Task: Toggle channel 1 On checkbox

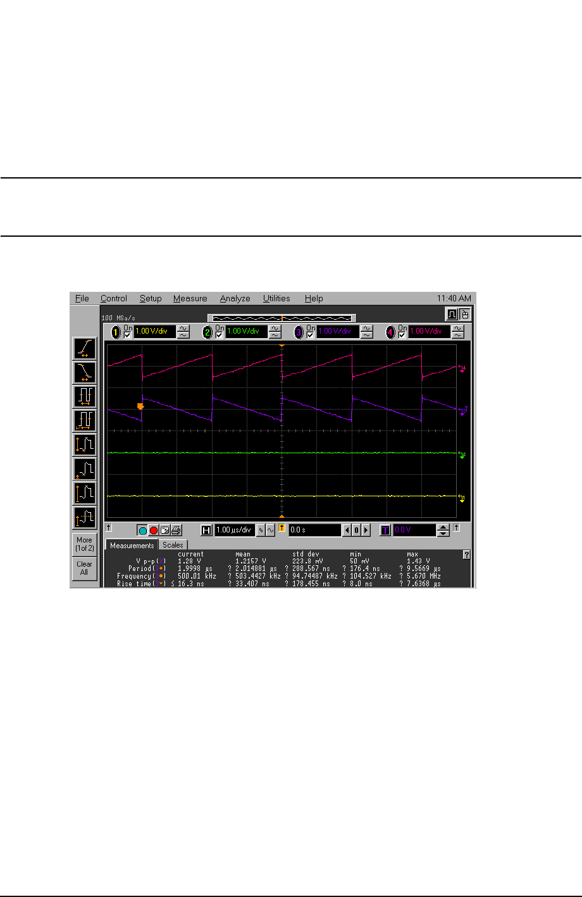Action: tap(128, 335)
